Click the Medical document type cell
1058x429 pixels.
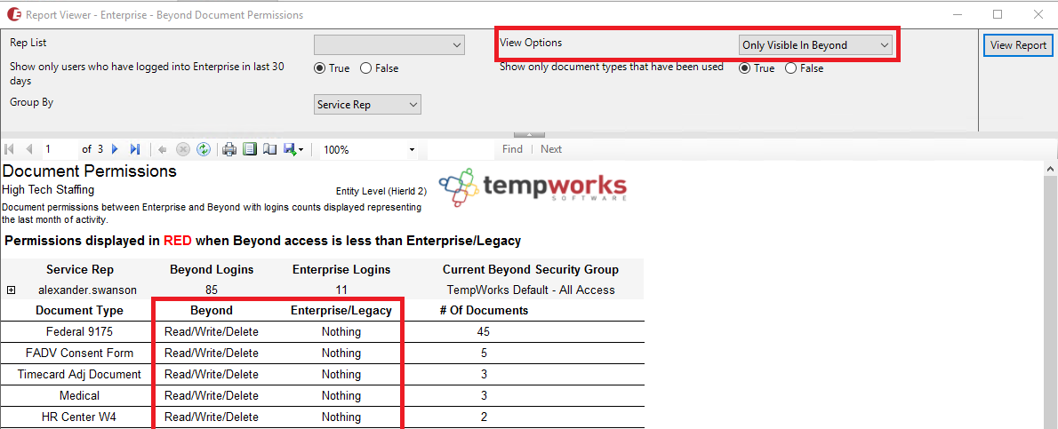79,395
